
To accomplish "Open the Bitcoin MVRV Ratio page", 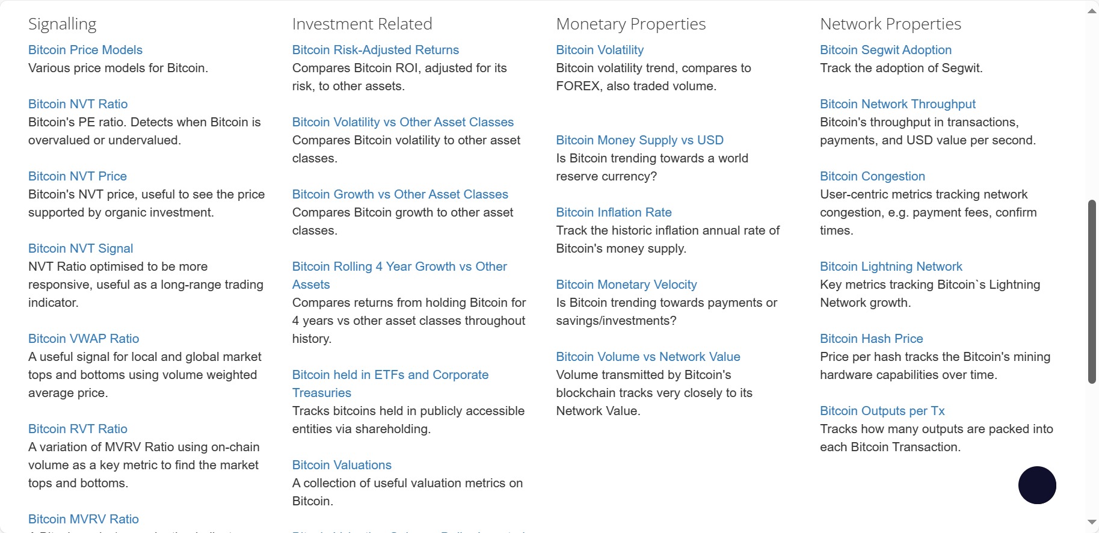I will click(83, 519).
